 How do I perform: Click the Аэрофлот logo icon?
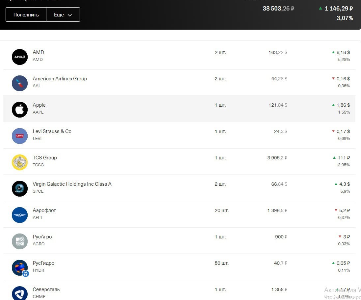(20, 215)
